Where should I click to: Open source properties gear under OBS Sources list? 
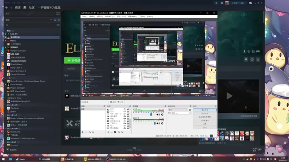point(115,132)
